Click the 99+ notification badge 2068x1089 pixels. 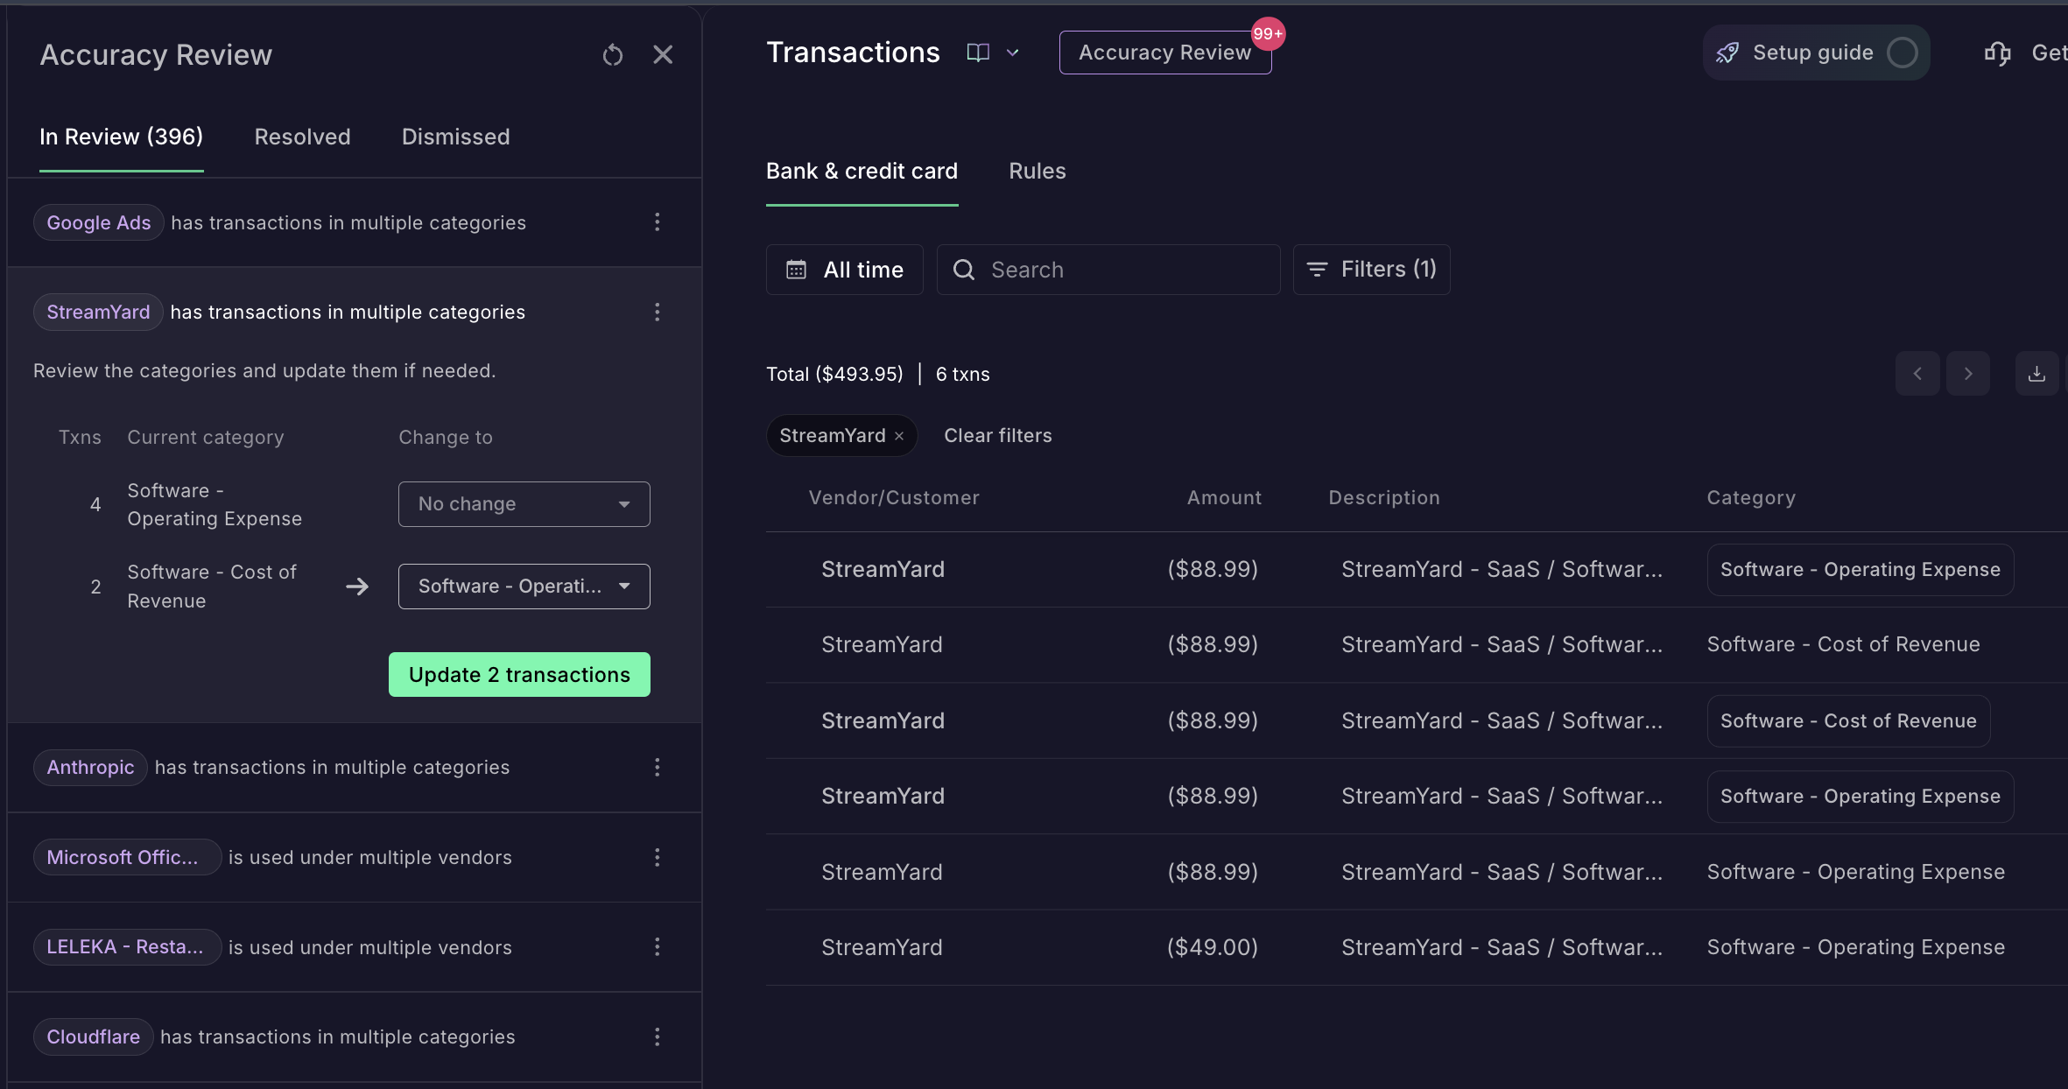[1268, 34]
